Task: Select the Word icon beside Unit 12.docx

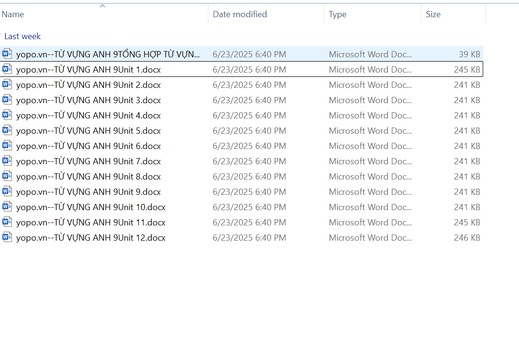Action: click(x=7, y=237)
